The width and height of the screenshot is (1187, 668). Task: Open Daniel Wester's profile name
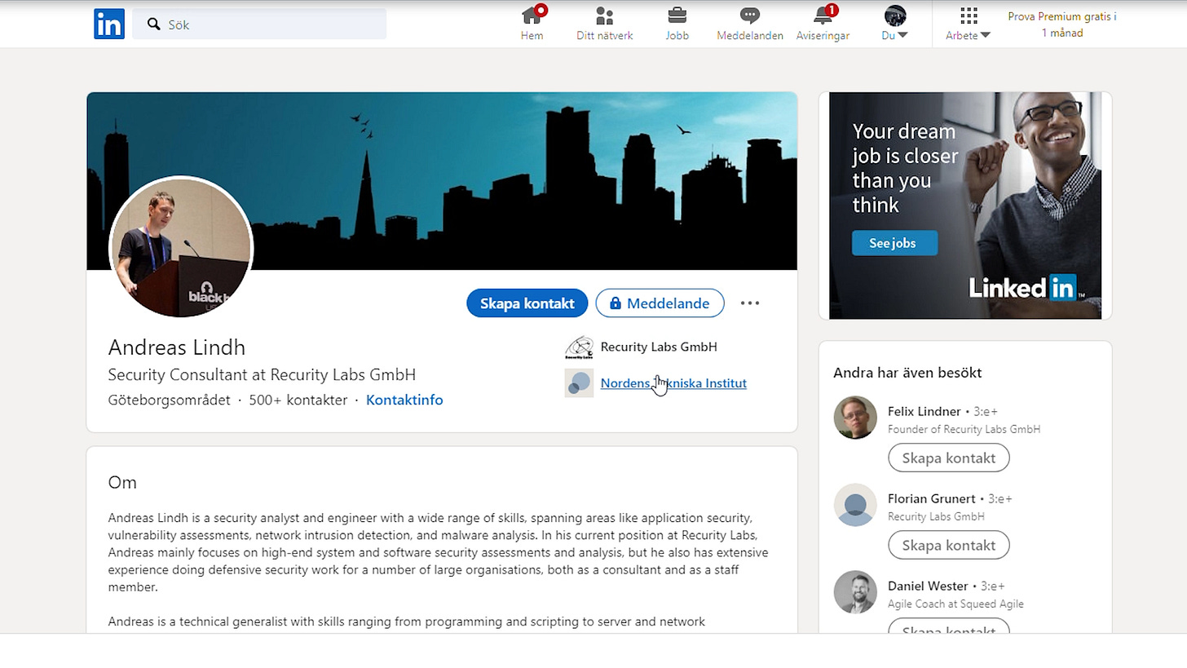tap(928, 586)
